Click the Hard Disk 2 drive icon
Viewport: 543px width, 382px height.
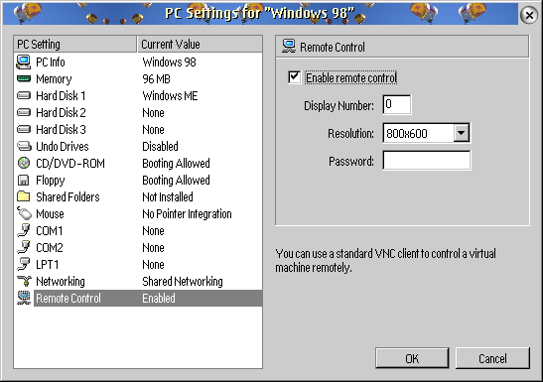(x=24, y=112)
